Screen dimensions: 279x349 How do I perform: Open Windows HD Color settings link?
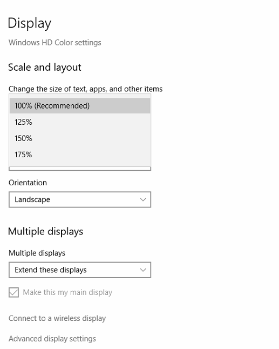[55, 43]
